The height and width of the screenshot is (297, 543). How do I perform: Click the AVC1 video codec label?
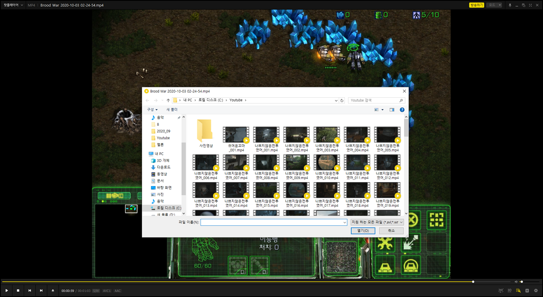[x=107, y=291]
